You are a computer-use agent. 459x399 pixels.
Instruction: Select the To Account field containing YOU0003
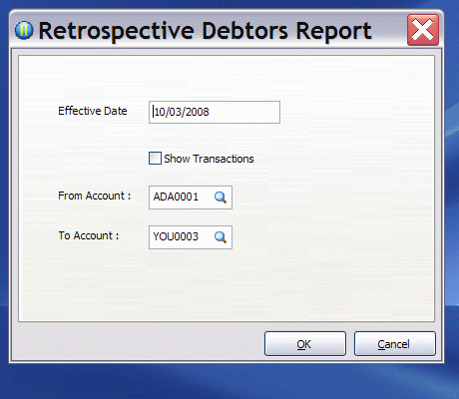[191, 237]
